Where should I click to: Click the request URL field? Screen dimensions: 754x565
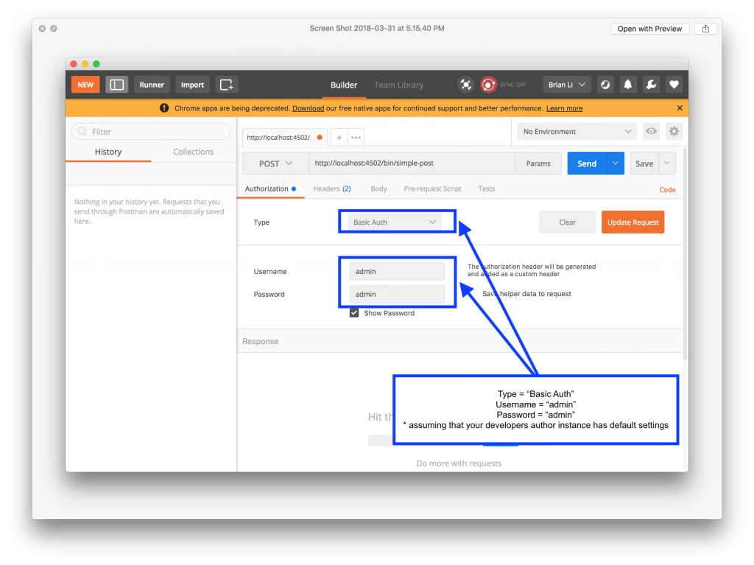(x=412, y=163)
